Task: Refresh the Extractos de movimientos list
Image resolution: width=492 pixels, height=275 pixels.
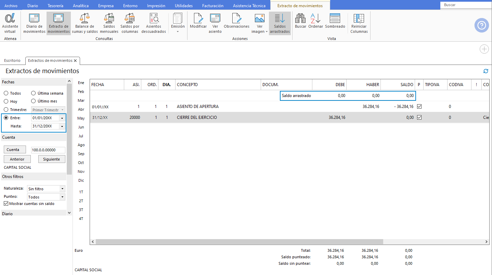Action: tap(485, 71)
